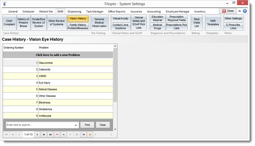Jump to previous page of records

[x=13, y=134]
